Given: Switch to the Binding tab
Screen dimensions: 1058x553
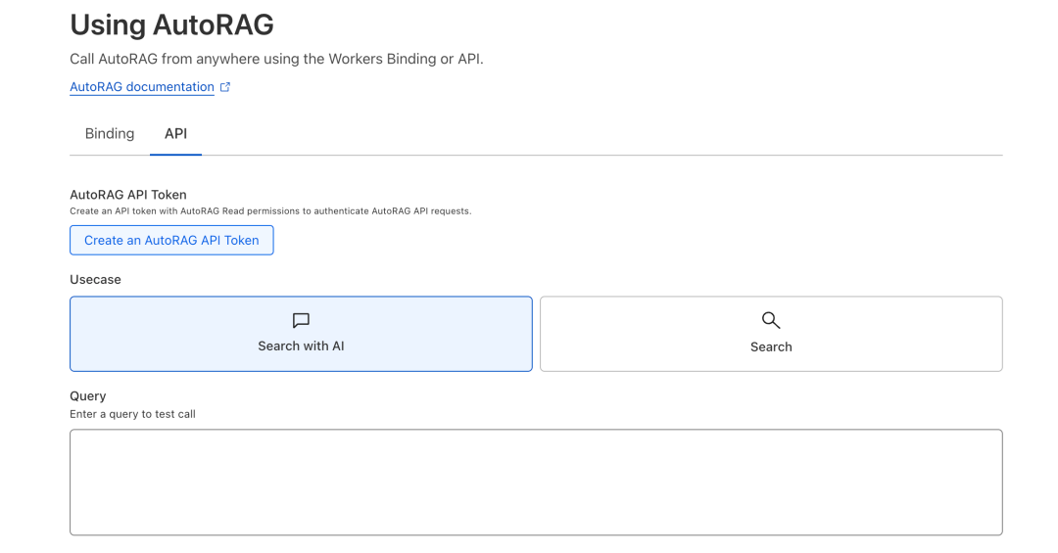Looking at the screenshot, I should tap(110, 134).
